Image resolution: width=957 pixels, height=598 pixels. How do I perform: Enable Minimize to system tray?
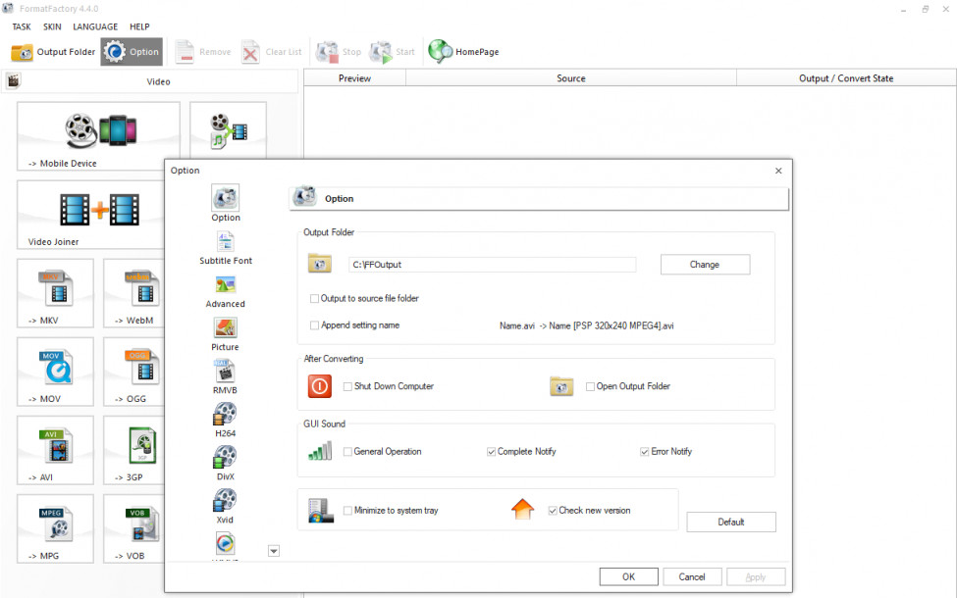[347, 511]
